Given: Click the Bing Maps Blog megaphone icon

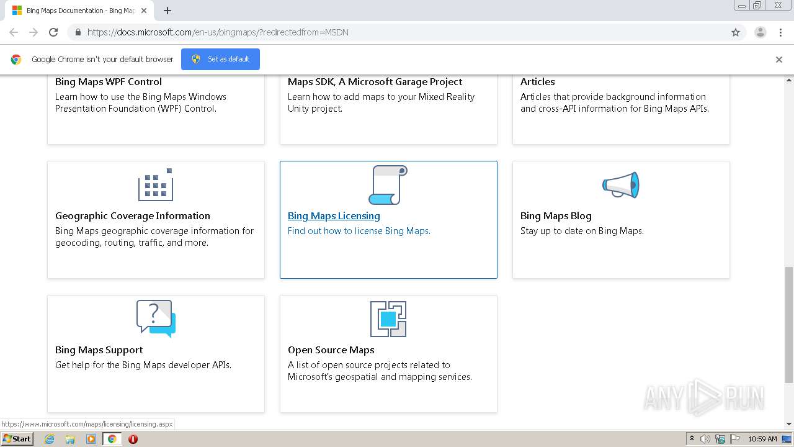Looking at the screenshot, I should coord(621,185).
